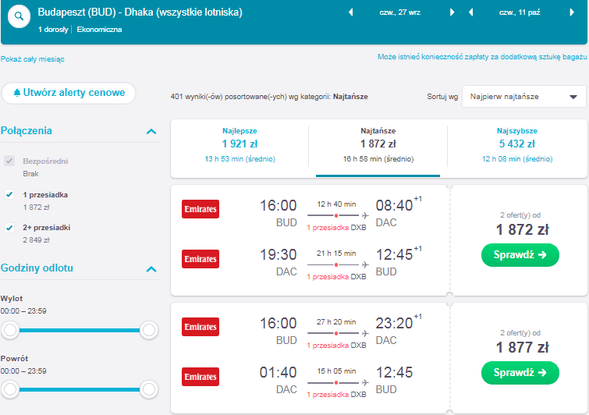Click the Budapeszt (BUD) - Dhaka route title
The height and width of the screenshot is (415, 589).
(x=140, y=12)
